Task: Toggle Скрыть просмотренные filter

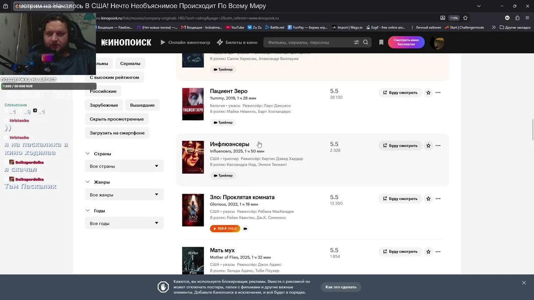Action: click(x=117, y=119)
